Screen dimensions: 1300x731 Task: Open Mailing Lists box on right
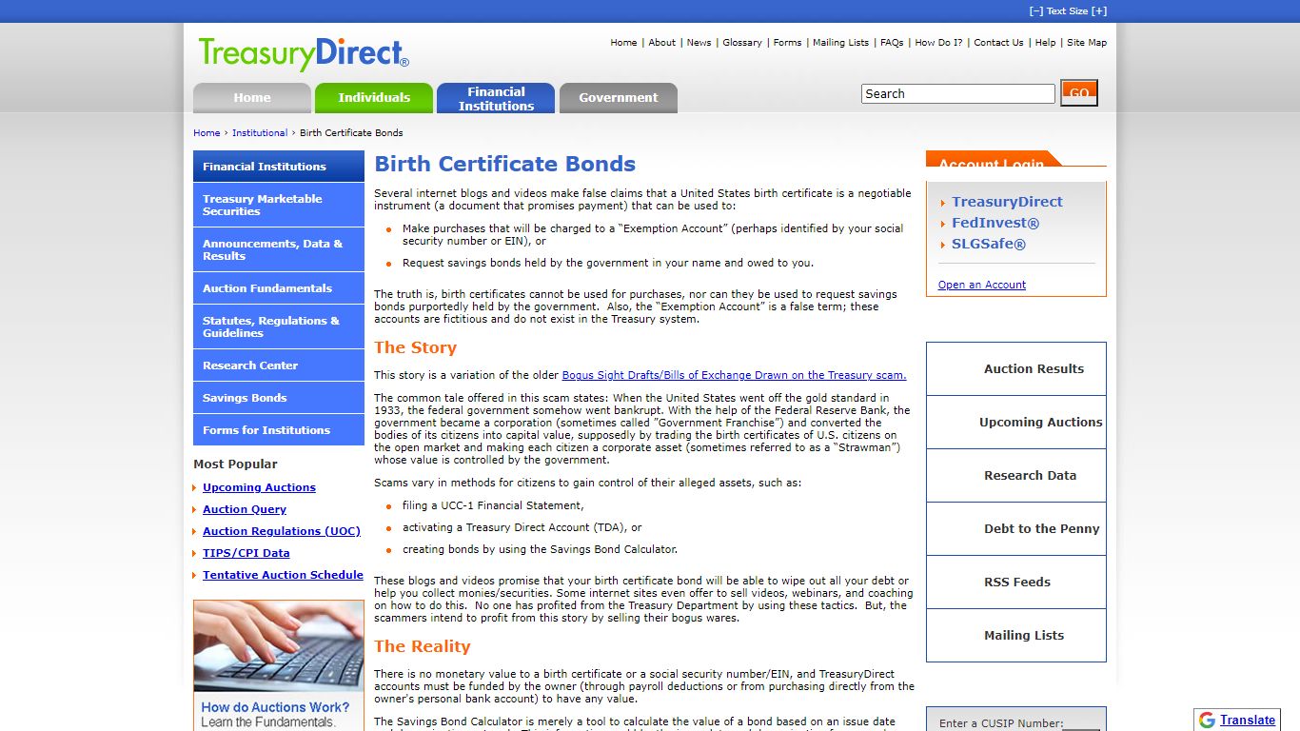pyautogui.click(x=1016, y=635)
